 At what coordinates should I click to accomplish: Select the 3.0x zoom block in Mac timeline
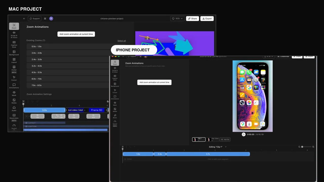93,116
